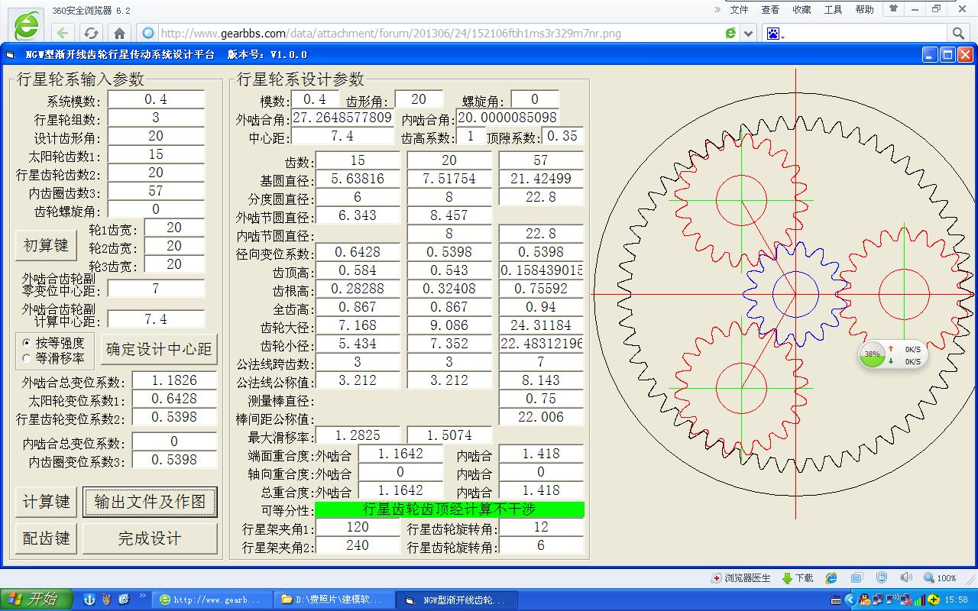Click the IE icon in browser status bar
The width and height of the screenshot is (978, 611).
coord(831,578)
